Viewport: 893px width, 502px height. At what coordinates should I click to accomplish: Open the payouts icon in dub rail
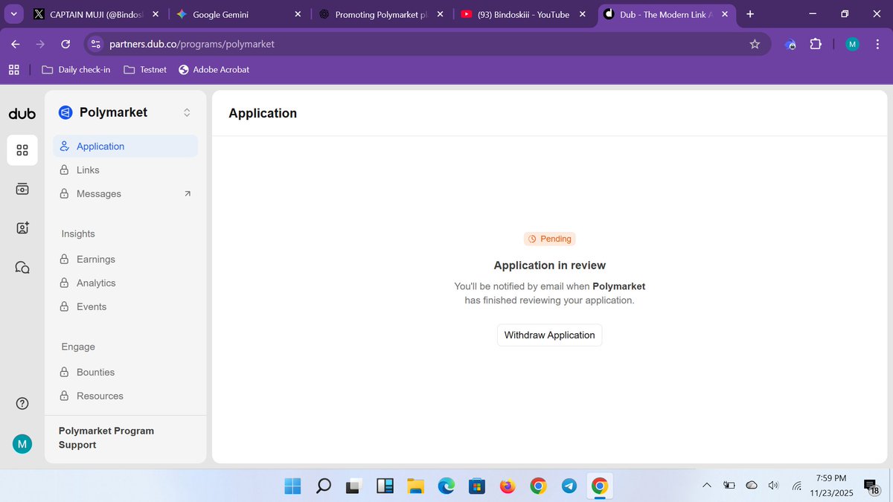coord(22,189)
